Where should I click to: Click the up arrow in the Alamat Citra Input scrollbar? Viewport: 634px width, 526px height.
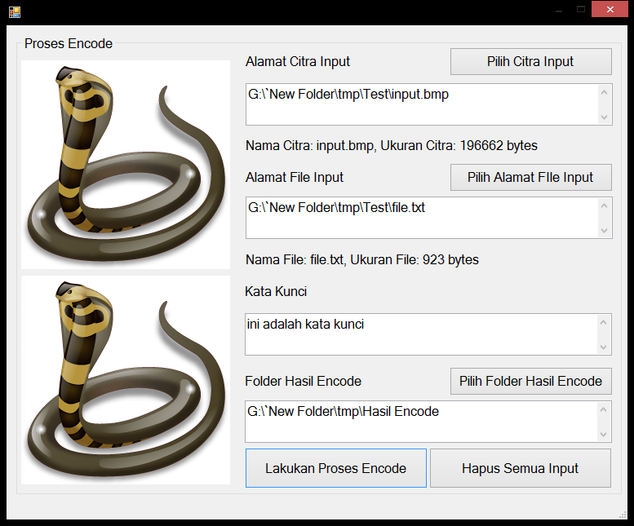(604, 91)
